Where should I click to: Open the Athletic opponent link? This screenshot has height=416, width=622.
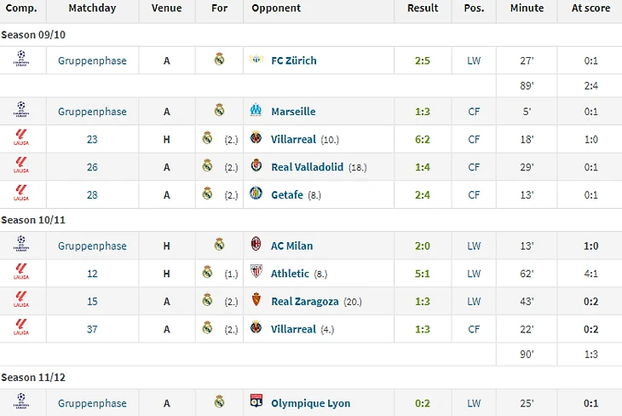pos(290,274)
